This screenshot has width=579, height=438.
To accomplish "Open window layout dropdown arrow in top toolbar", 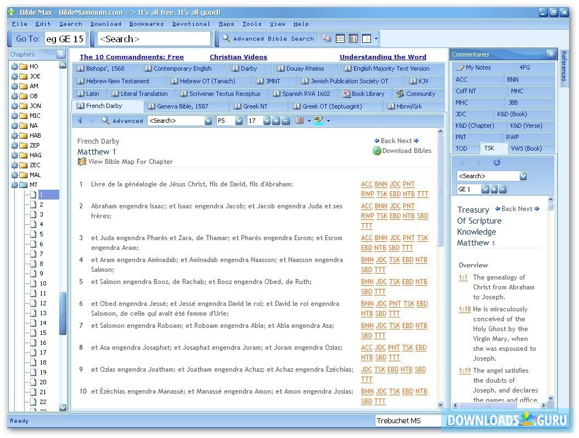I will (x=376, y=39).
